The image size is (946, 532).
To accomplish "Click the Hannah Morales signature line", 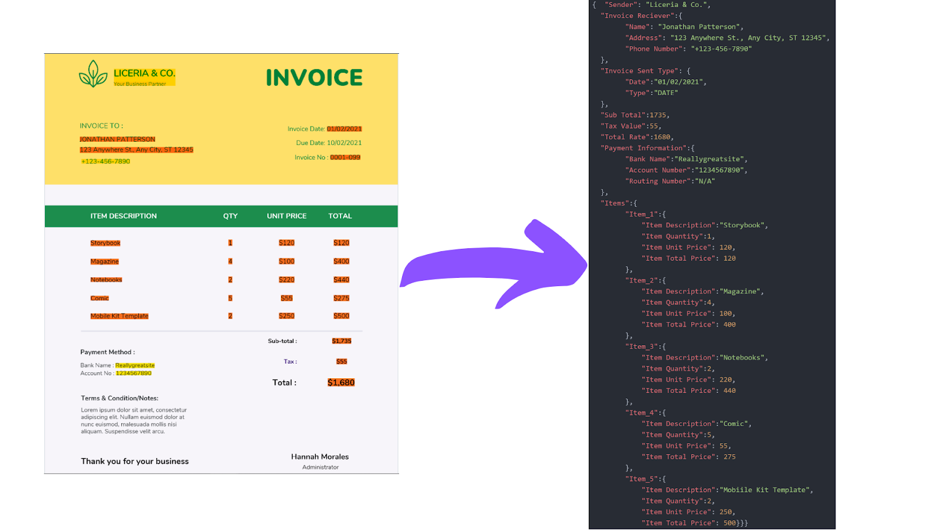I will [x=320, y=456].
